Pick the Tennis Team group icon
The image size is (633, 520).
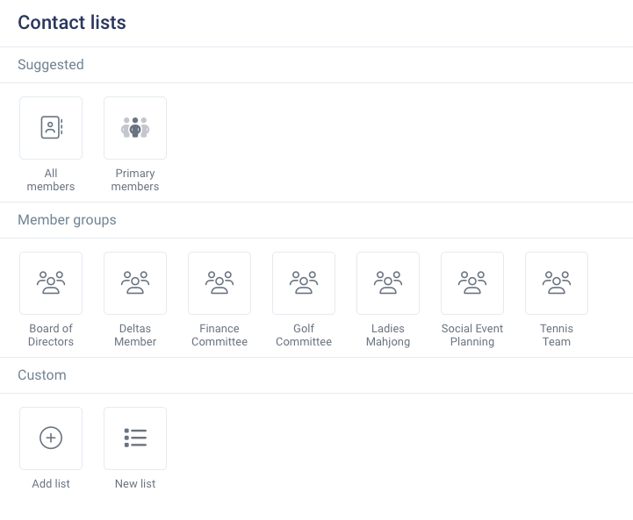click(557, 282)
